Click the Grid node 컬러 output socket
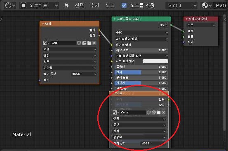 coord(99,30)
